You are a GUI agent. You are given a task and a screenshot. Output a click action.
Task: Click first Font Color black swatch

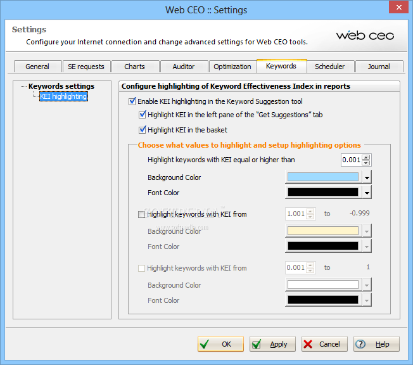(x=323, y=192)
